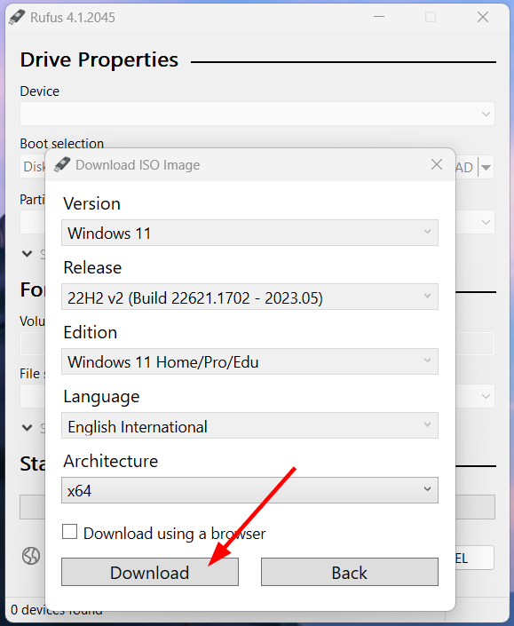The image size is (514, 626).
Task: Click the Rufus USB icon in title bar
Action: [x=17, y=17]
